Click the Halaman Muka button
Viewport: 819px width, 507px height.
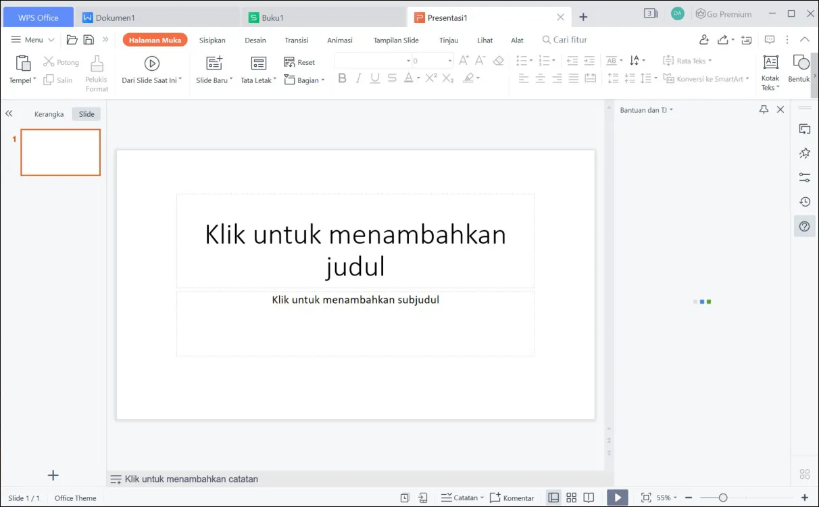click(155, 40)
